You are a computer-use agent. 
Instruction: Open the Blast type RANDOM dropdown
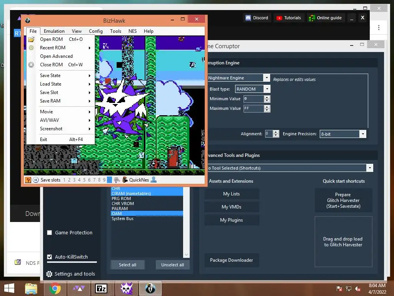(x=267, y=89)
